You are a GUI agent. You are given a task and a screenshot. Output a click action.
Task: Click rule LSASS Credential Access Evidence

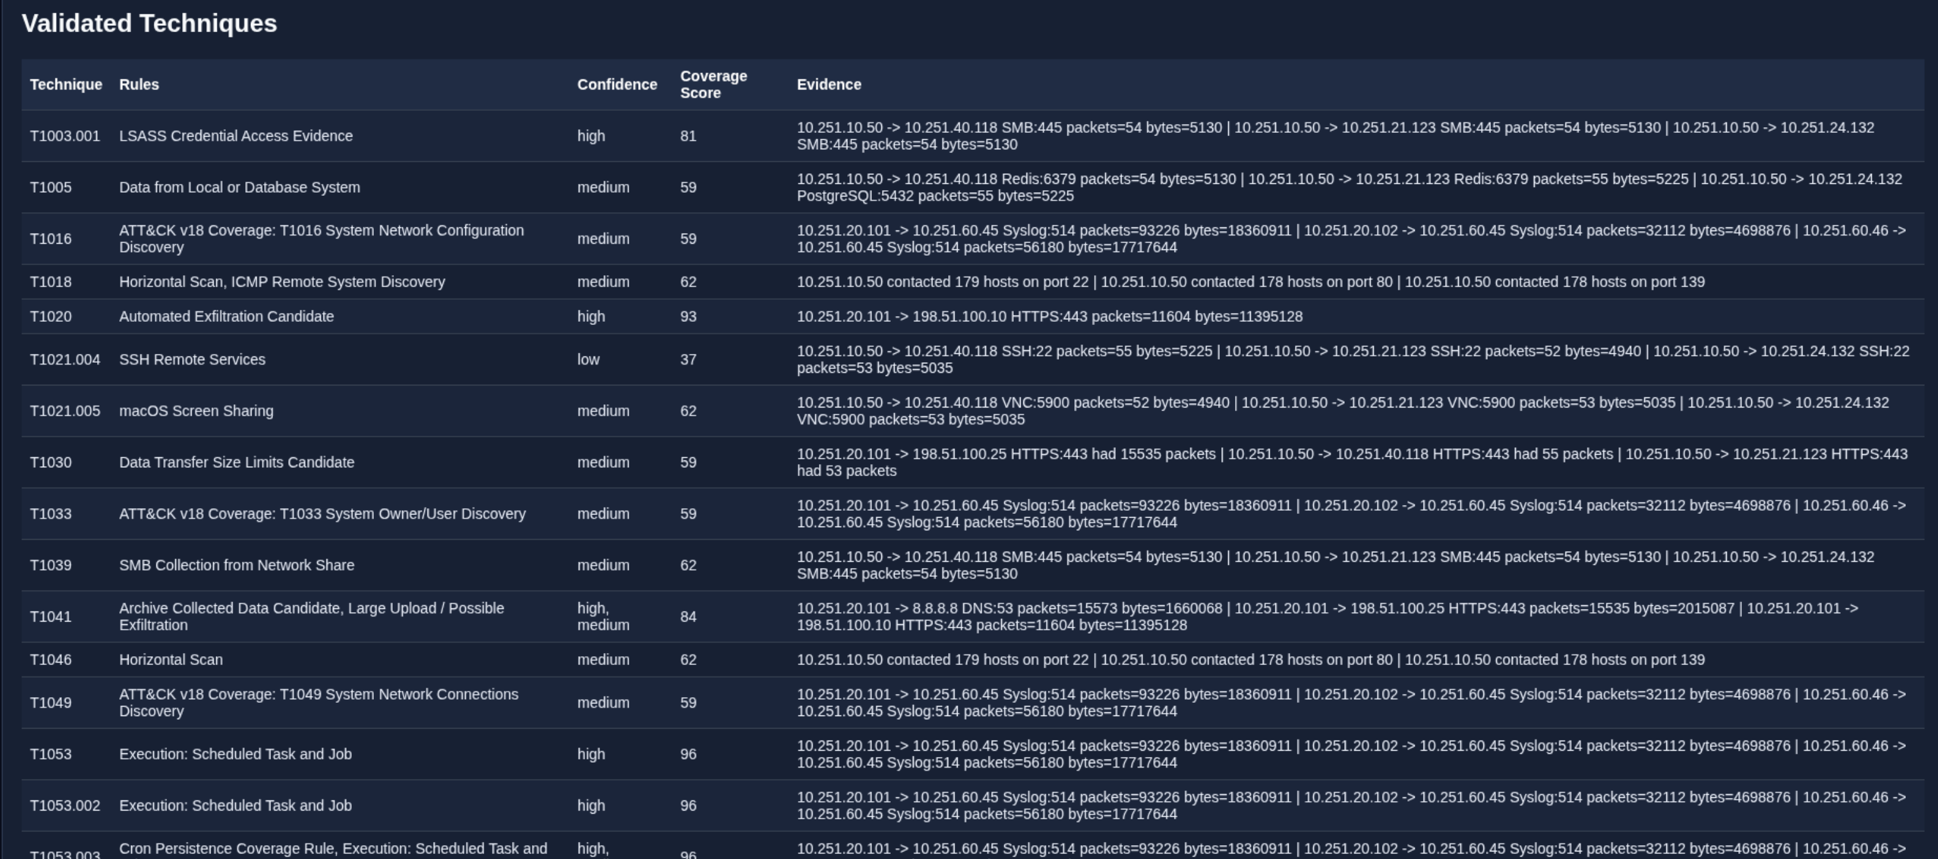[x=236, y=136]
